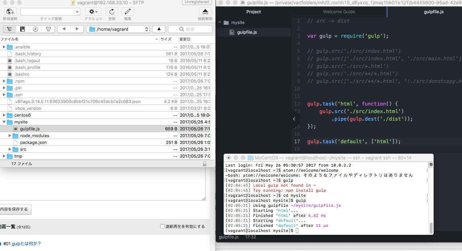462x251 pixels.
Task: Enable the continuous playback checkbox
Action: point(162,227)
